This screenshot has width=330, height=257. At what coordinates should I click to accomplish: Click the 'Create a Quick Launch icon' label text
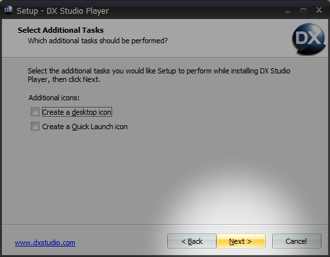pyautogui.click(x=85, y=127)
